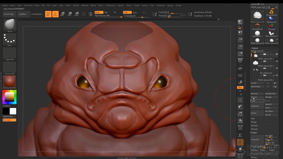283x159 pixels.
Task: Click the Append button
Action: click(271, 104)
